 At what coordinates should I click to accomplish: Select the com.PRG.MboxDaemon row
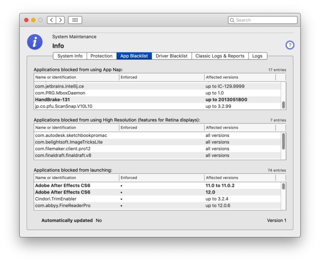tap(157, 93)
